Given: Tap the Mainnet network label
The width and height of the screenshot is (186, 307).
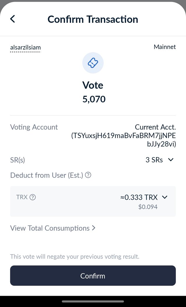Looking at the screenshot, I should (164, 47).
